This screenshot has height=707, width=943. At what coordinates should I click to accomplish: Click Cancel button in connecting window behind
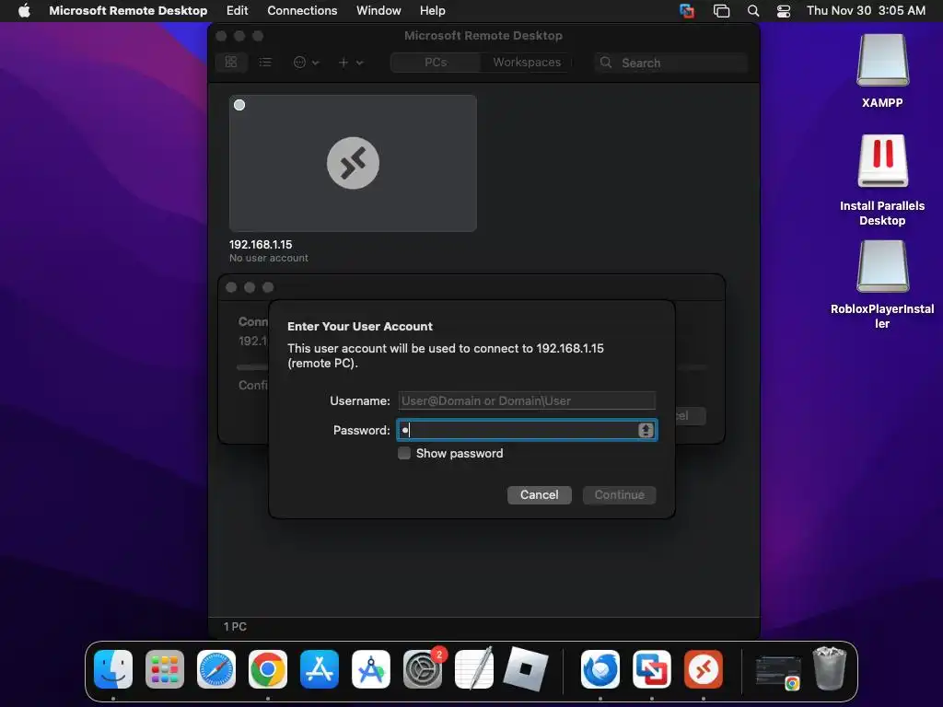click(x=691, y=416)
